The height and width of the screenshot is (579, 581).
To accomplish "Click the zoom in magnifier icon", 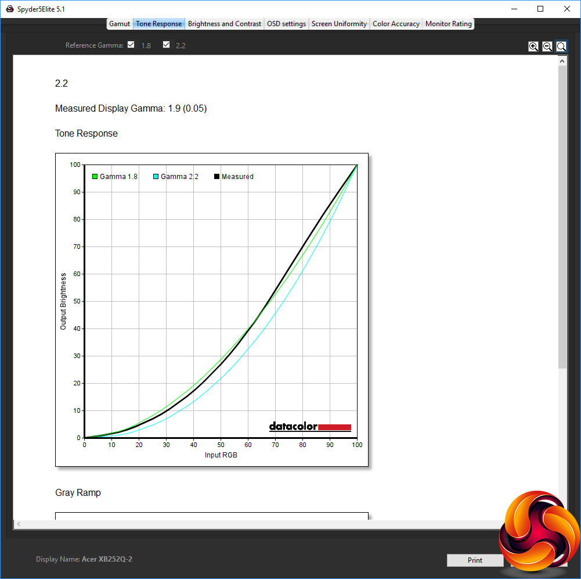I will click(x=533, y=47).
